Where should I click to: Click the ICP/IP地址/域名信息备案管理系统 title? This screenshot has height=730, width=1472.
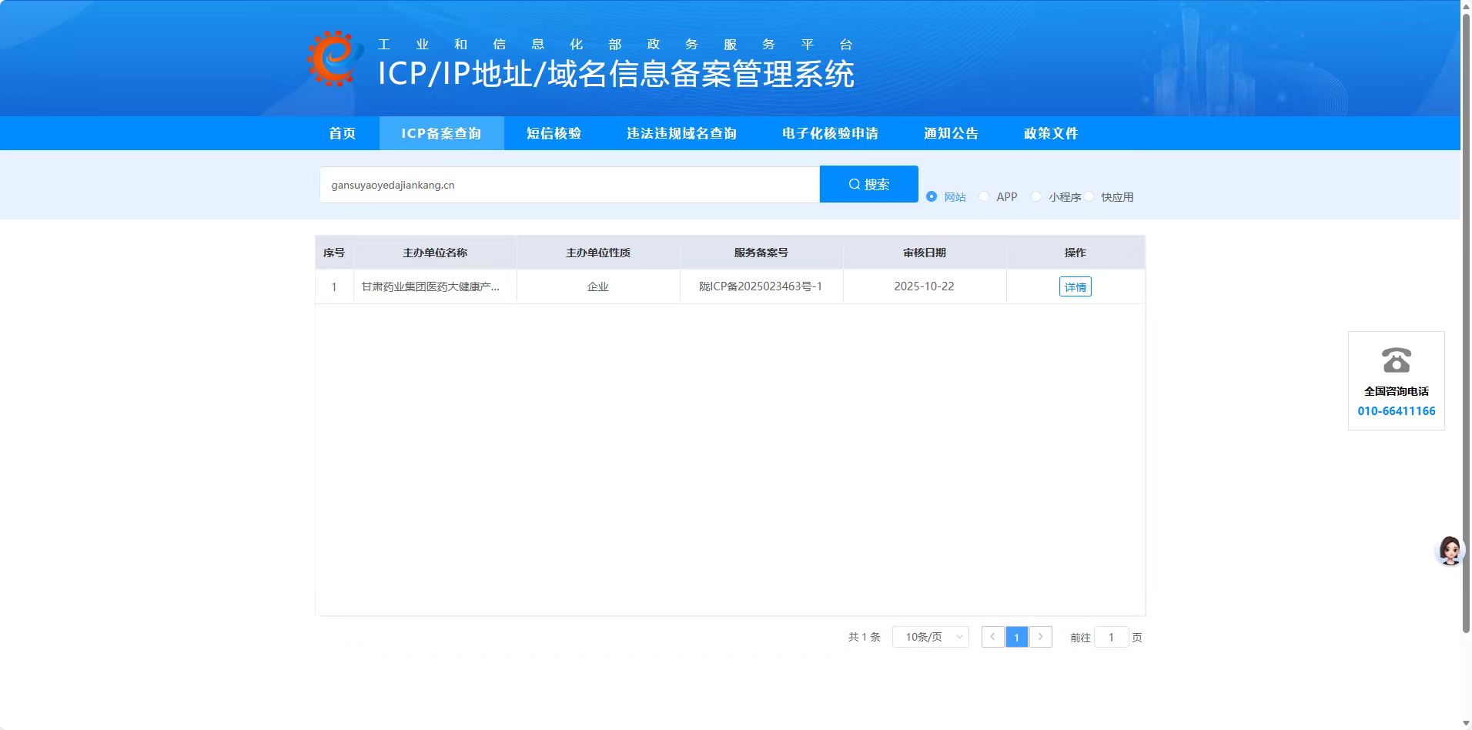pyautogui.click(x=616, y=74)
